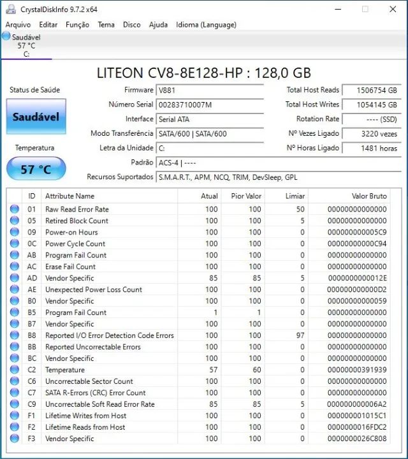Click the status orb for attribute AD
Image resolution: width=408 pixels, height=459 pixels.
(x=14, y=278)
